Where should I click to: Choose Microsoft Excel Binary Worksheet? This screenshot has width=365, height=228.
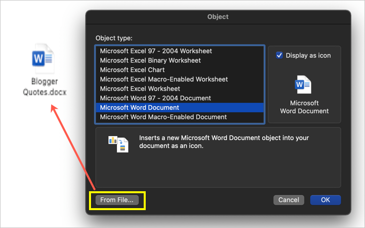150,60
